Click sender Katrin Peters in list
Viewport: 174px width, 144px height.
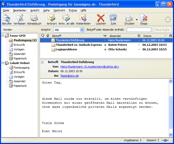click(118, 45)
